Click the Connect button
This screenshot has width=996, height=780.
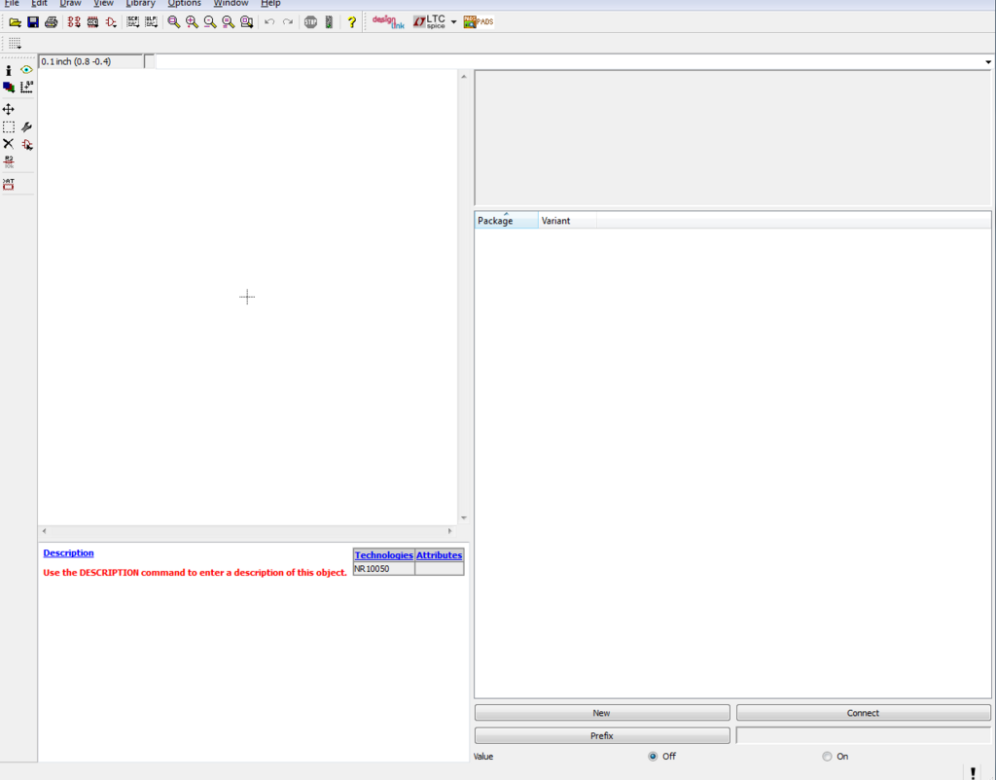pos(863,713)
